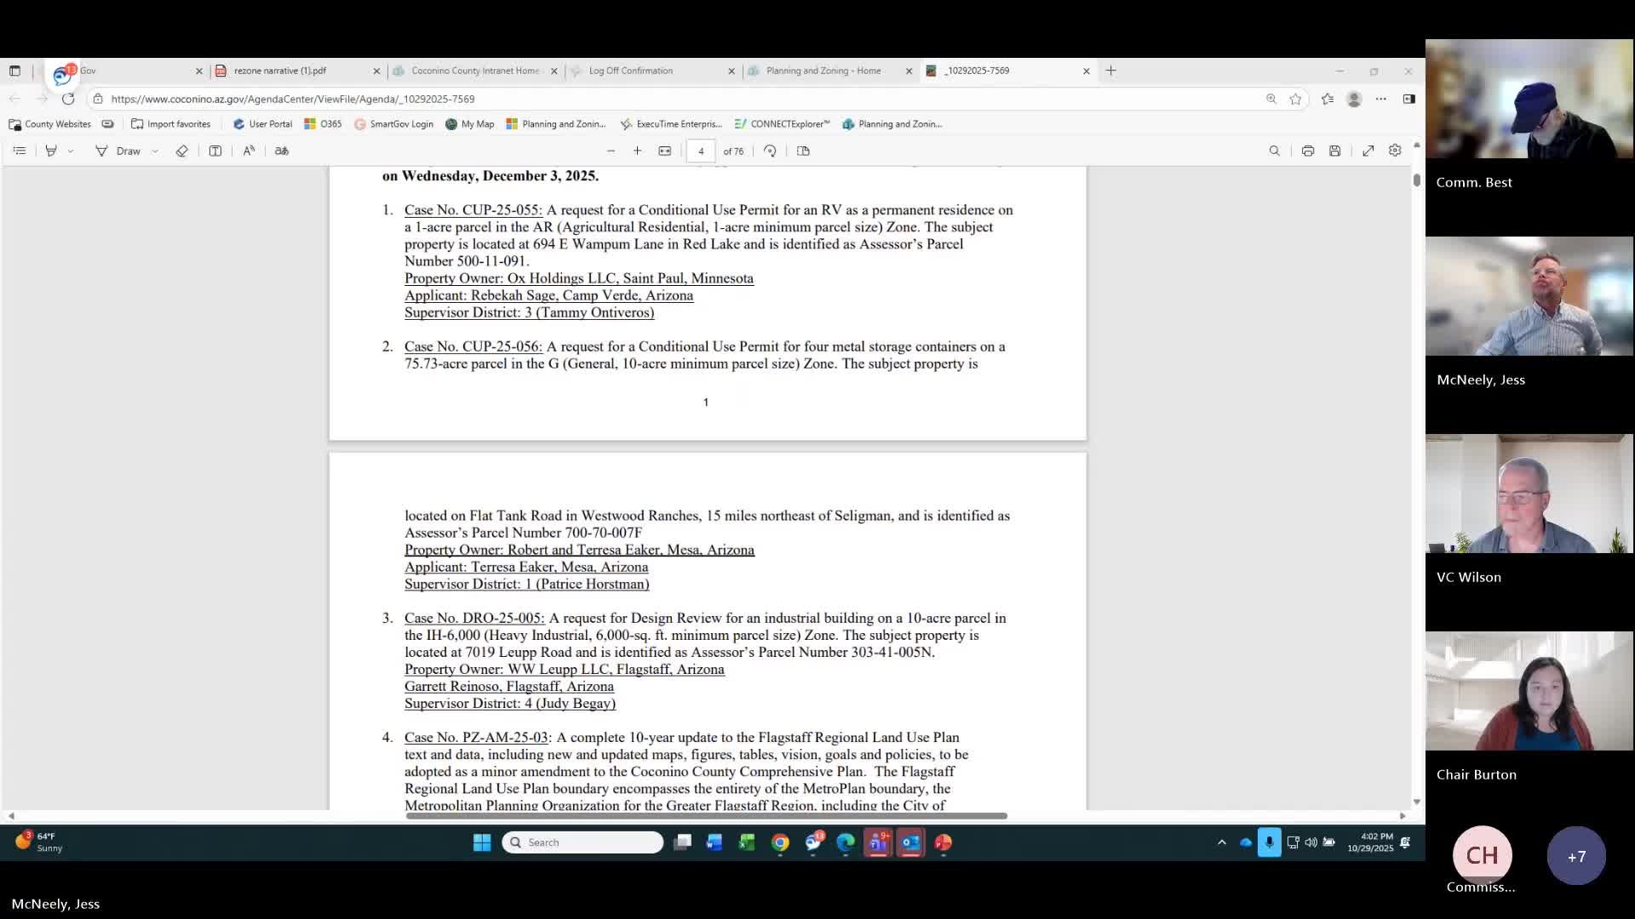
Task: Expand the browser profile menu
Action: point(1353,99)
